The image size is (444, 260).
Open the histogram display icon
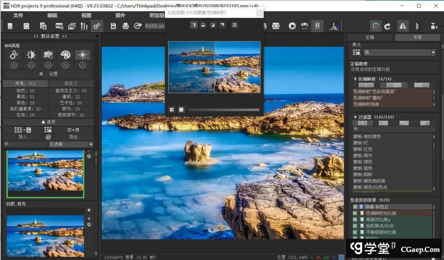(x=333, y=26)
